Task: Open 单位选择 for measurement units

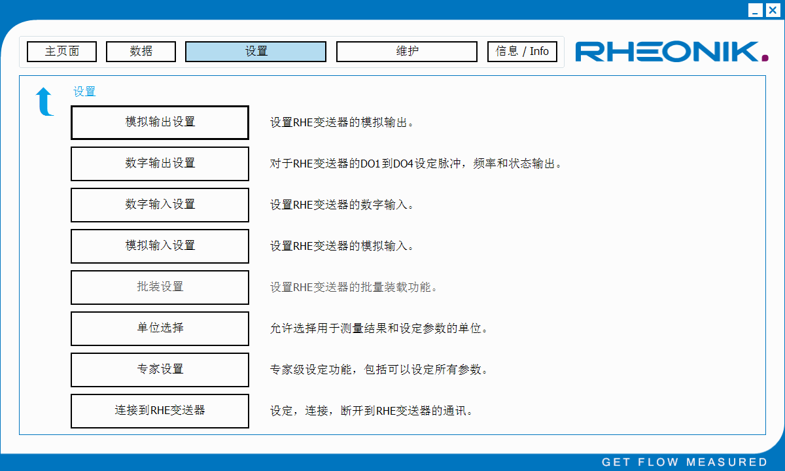Action: tap(160, 328)
